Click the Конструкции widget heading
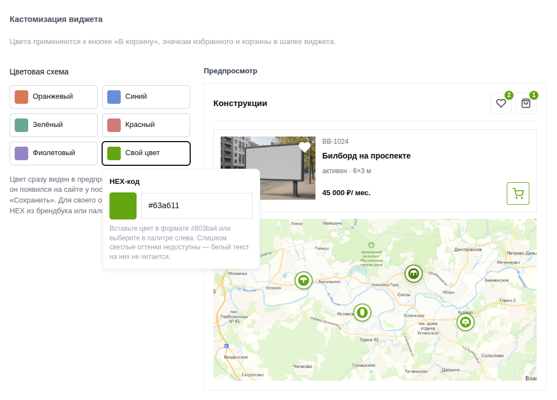This screenshot has height=400, width=557. (240, 103)
